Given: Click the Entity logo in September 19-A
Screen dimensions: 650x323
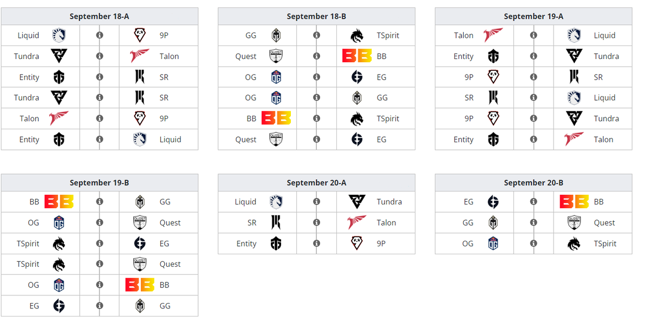Looking at the screenshot, I should point(492,56).
